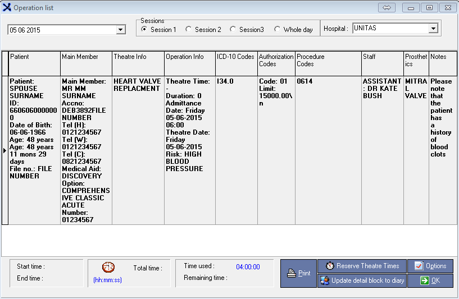Open the Options button
Viewport: 459px width, 299px height.
(x=430, y=266)
